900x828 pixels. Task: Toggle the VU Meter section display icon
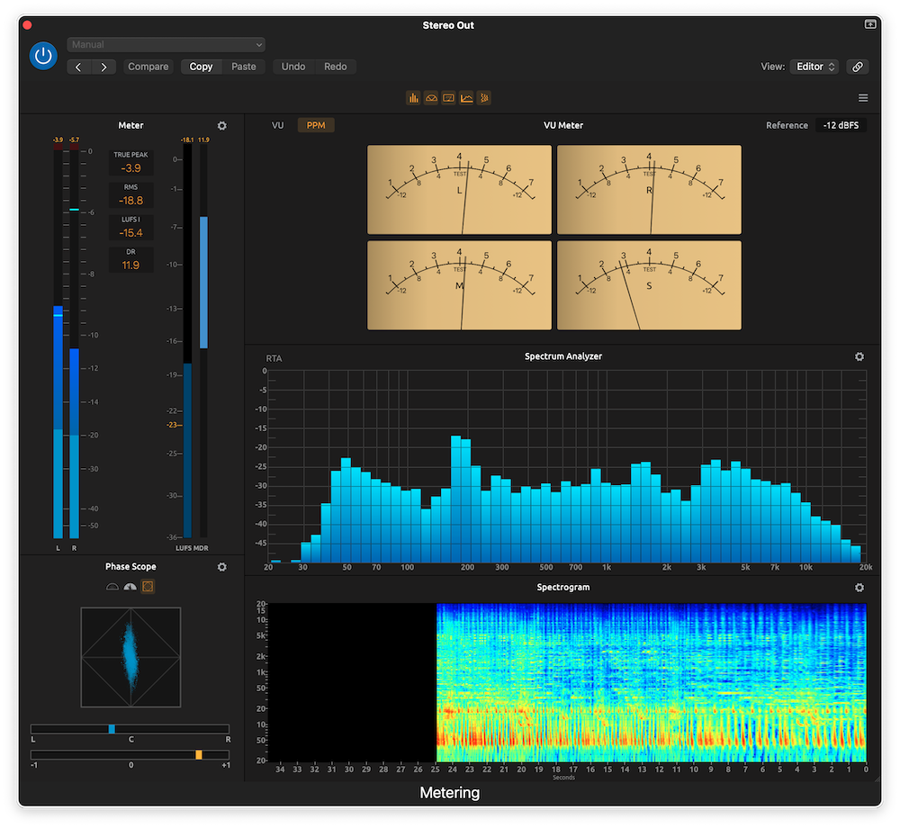(x=430, y=97)
